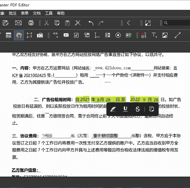
Task: Insert a list box form field
Action: pos(108,35)
